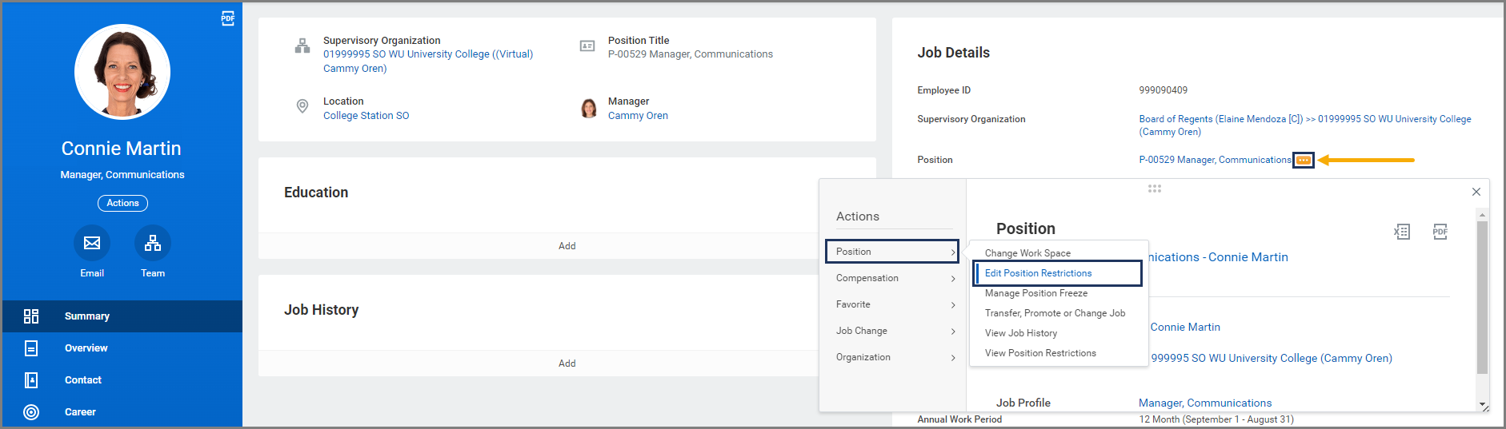
Task: Expand the Compensation actions submenu
Action: coord(892,278)
